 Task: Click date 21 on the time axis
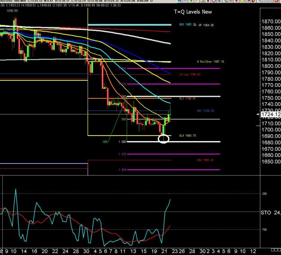coord(165,251)
